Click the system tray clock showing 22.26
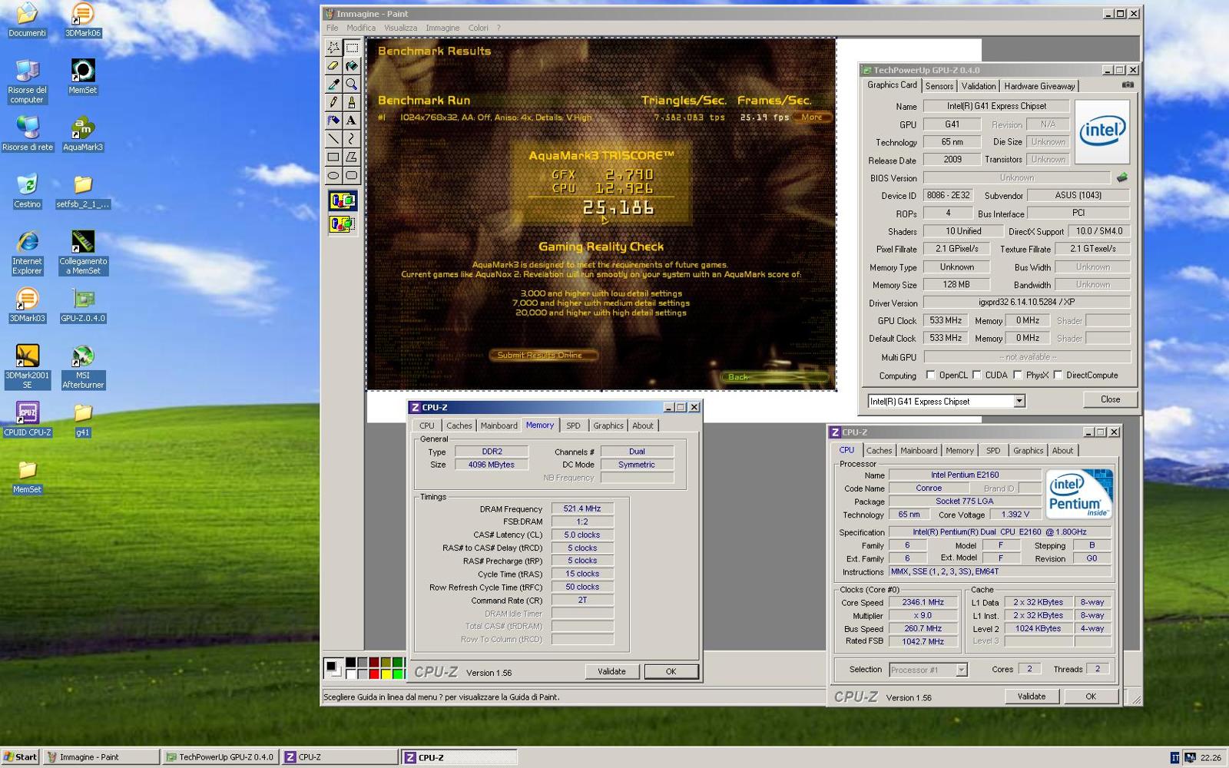Image resolution: width=1229 pixels, height=768 pixels. click(x=1211, y=757)
